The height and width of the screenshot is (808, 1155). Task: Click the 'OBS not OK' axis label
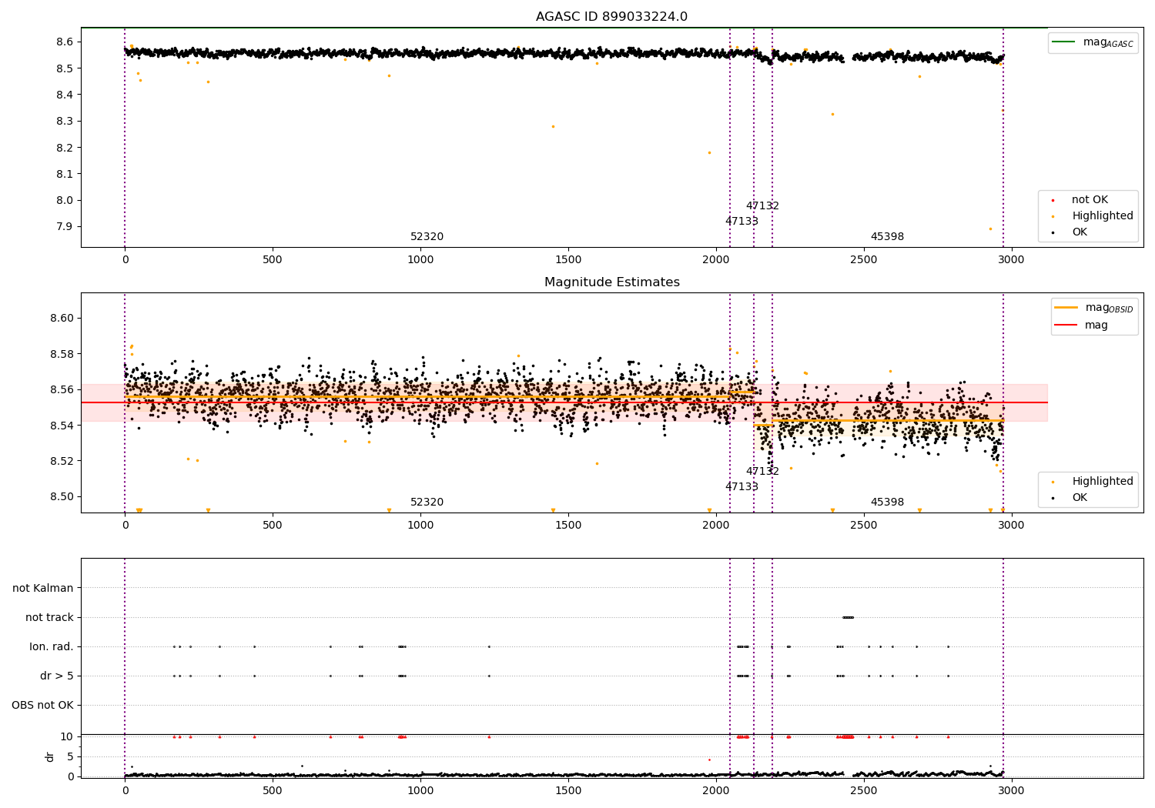coord(42,706)
